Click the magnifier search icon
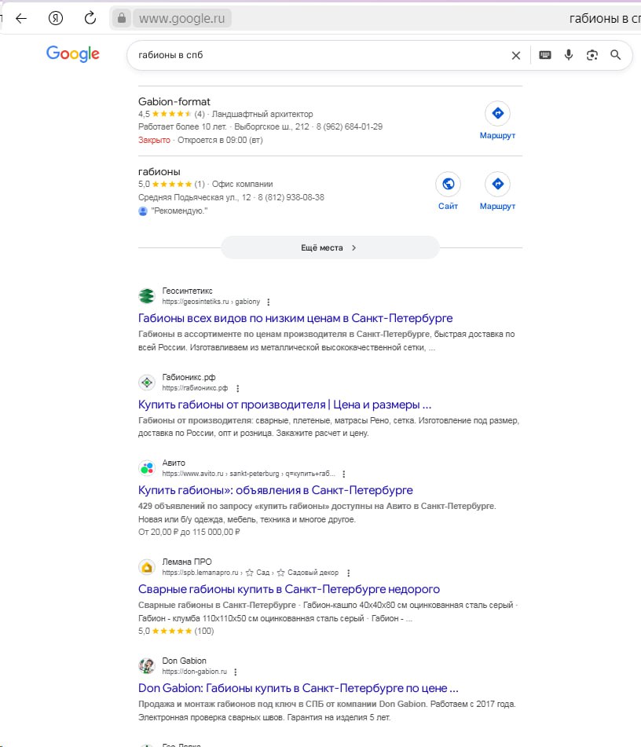 (x=616, y=55)
